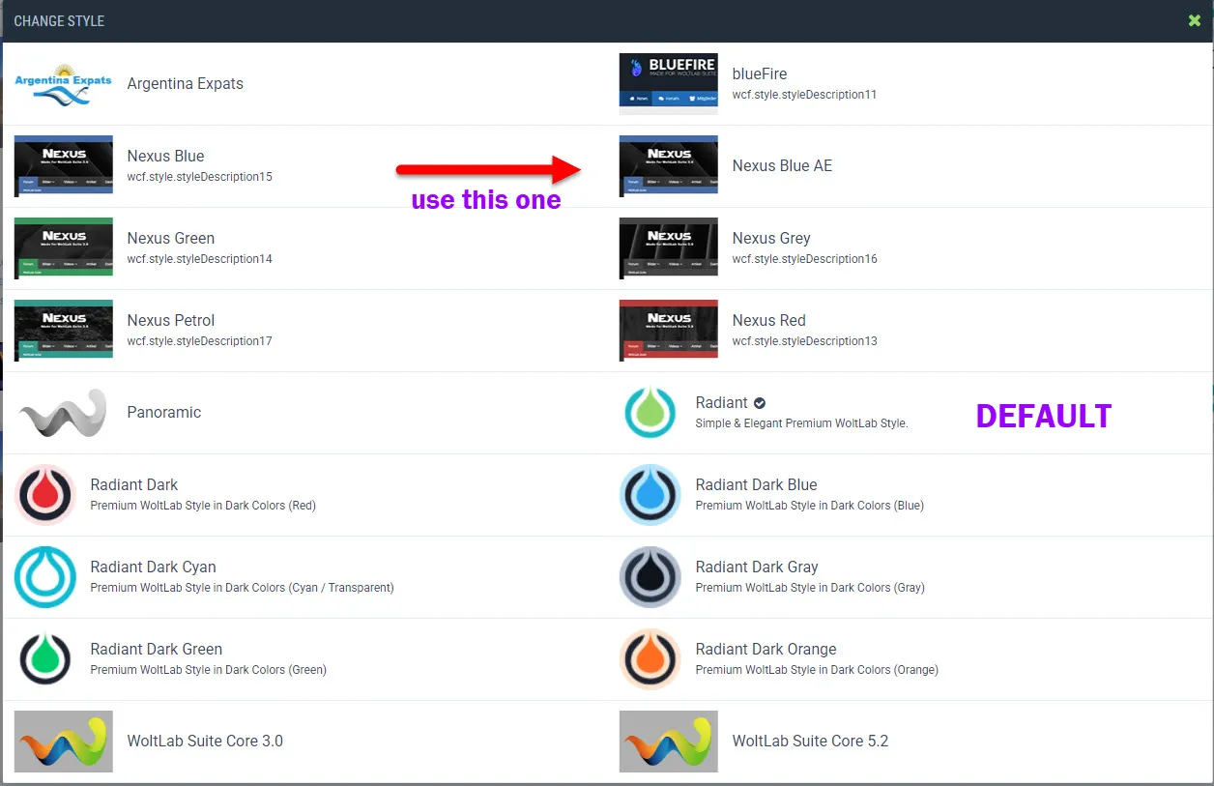Image resolution: width=1214 pixels, height=786 pixels.
Task: Click the Argentina Expats logo thumbnail
Action: [64, 84]
